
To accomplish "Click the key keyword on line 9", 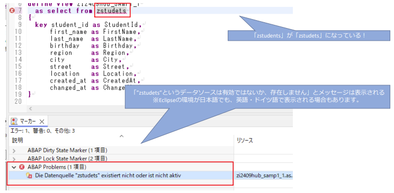I will (41, 25).
